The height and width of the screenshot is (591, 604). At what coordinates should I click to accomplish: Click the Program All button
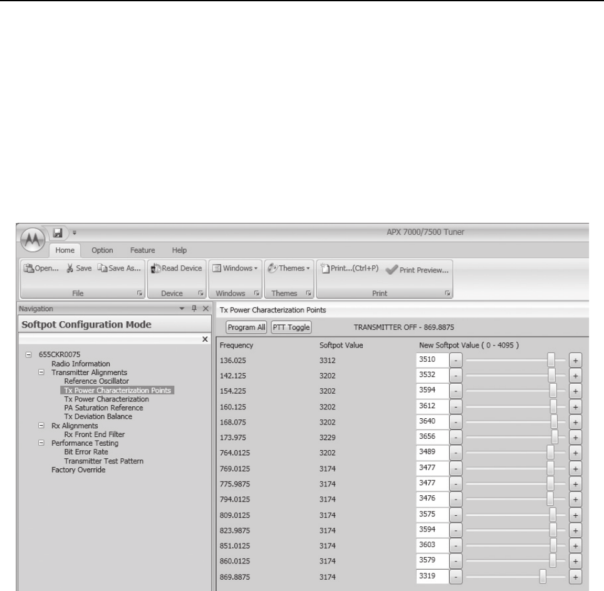click(246, 327)
